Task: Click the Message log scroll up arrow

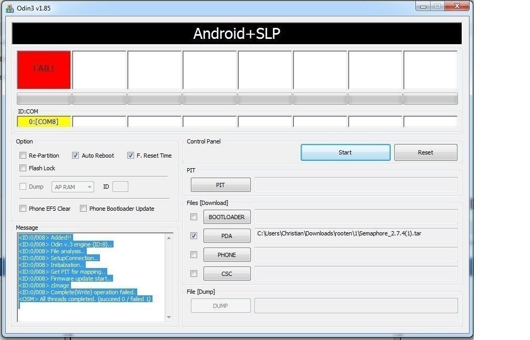Action: (169, 238)
